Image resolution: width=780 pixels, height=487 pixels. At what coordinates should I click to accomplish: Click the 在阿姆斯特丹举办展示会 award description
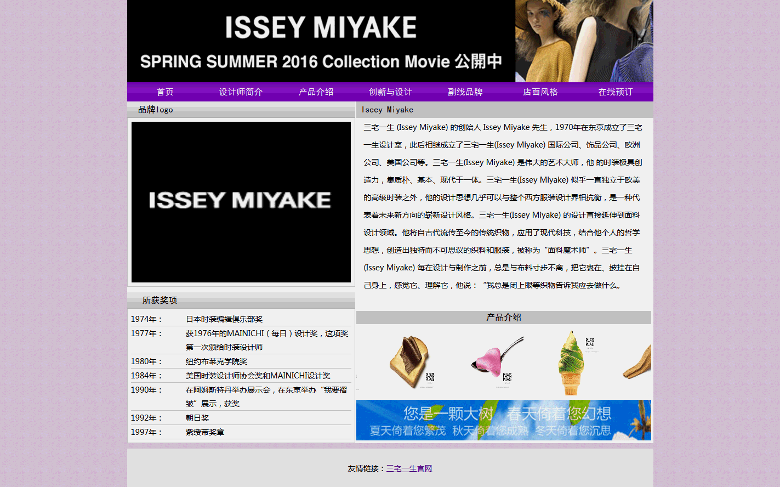point(266,397)
